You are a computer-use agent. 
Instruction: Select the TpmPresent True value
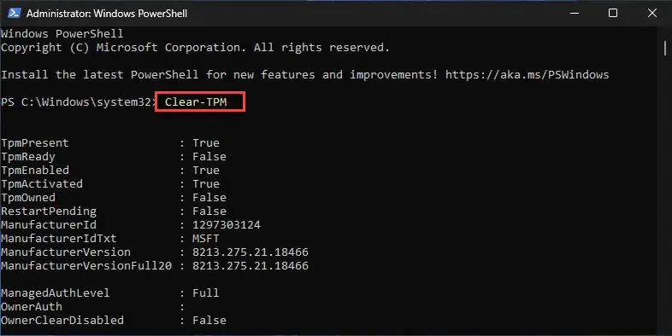206,142
